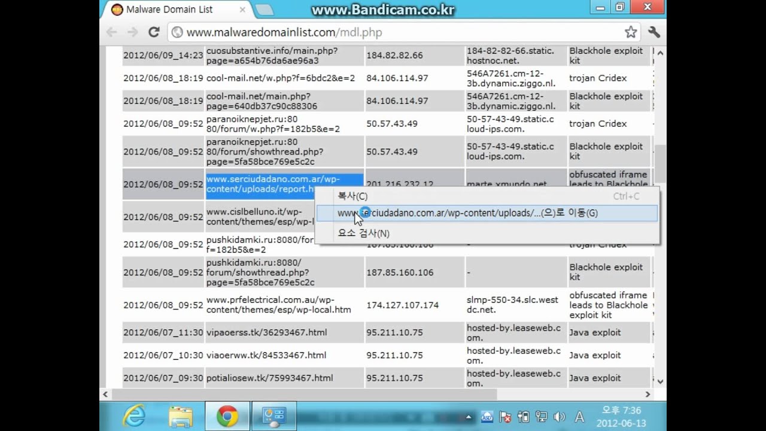Click the clock showing 오후 7:36

pos(621,416)
